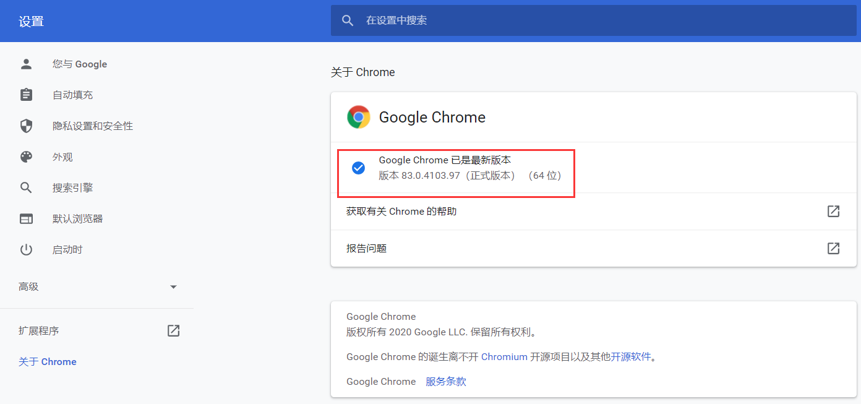The width and height of the screenshot is (861, 404).
Task: Open 扩展程序 via its external link icon
Action: pos(173,330)
